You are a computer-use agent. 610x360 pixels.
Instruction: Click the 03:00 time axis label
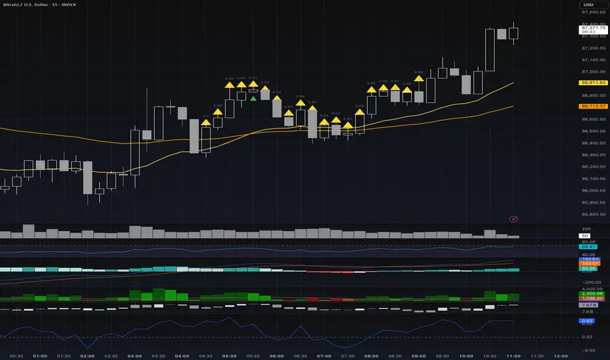click(135, 356)
